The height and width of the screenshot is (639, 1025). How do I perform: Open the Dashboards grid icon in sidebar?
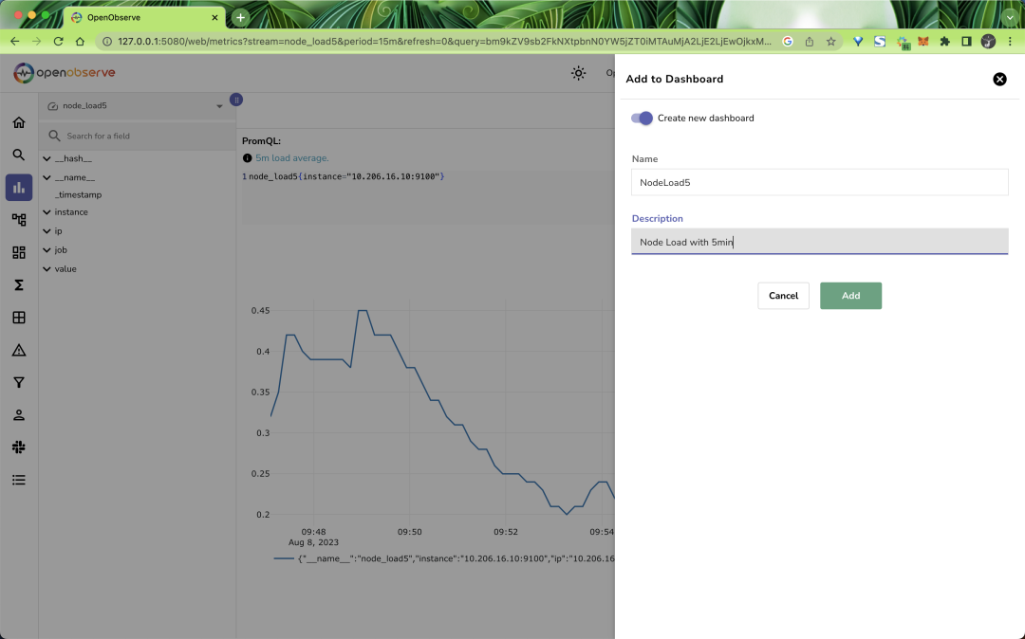click(x=19, y=253)
